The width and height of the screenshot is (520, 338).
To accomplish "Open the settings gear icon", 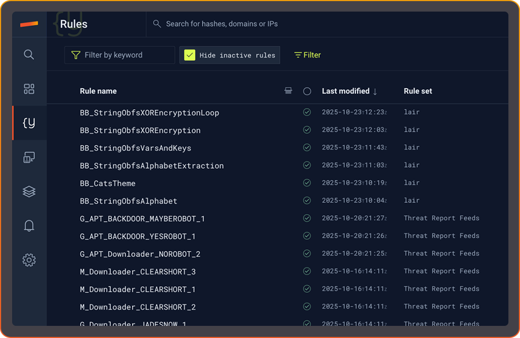I will [x=29, y=260].
